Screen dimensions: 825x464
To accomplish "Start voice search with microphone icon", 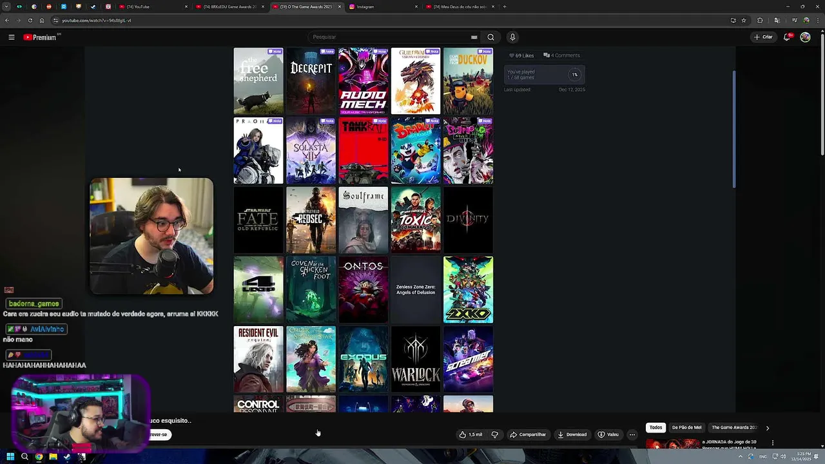I will (x=512, y=37).
